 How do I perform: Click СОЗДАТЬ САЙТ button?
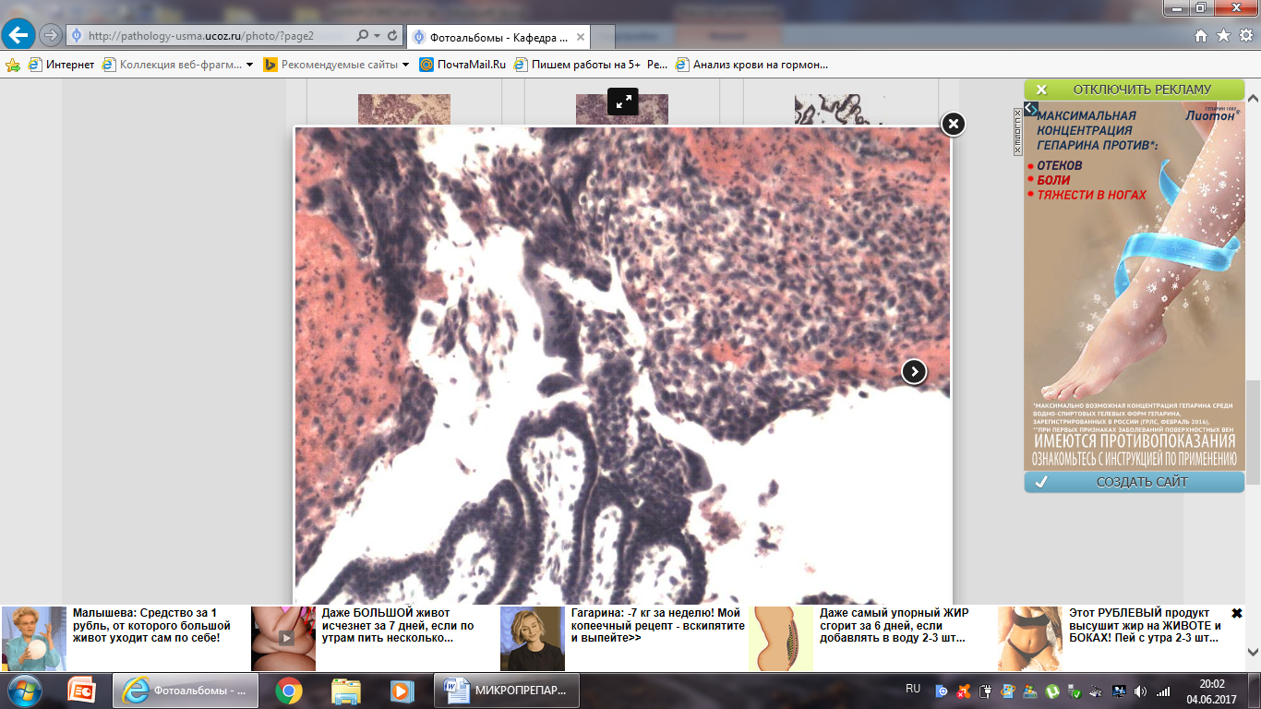pyautogui.click(x=1135, y=482)
